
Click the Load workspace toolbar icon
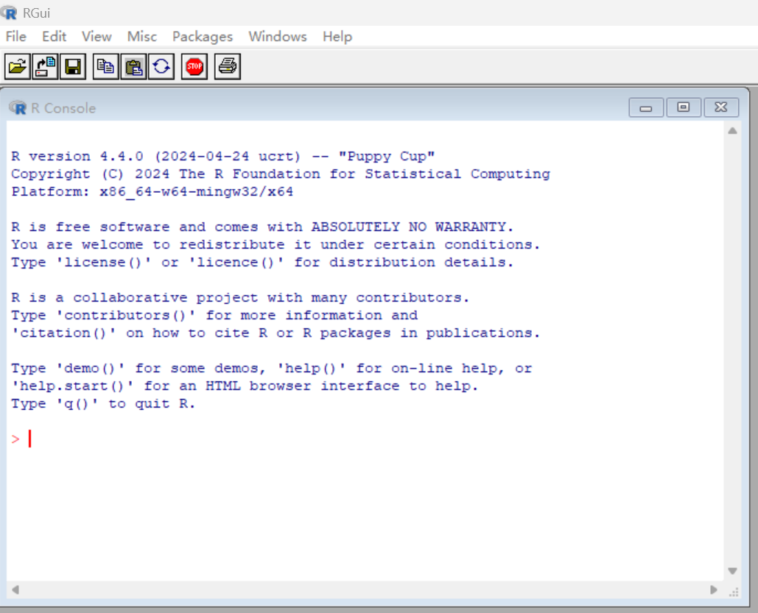pyautogui.click(x=45, y=66)
